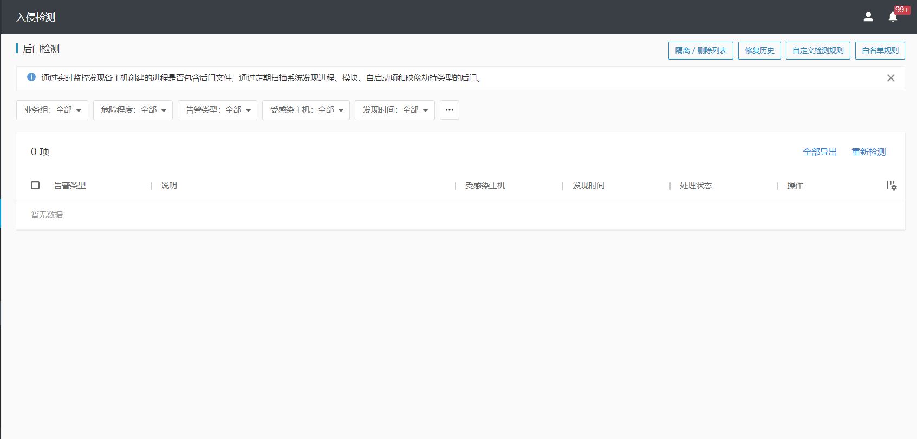Open the 白名单规则 button
This screenshot has height=439, width=917.
point(880,50)
